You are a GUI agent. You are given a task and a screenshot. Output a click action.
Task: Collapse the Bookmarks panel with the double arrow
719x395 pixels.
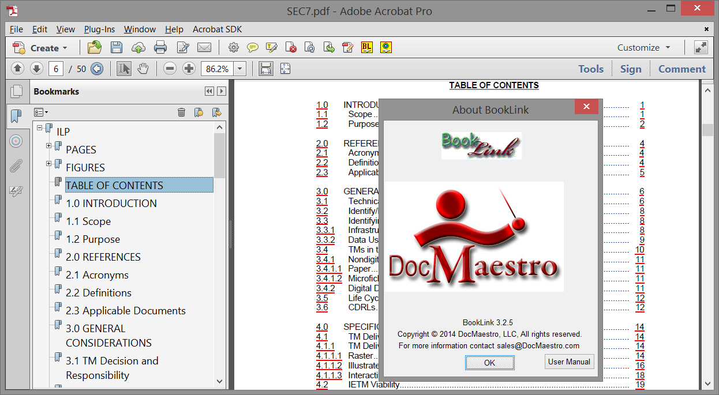209,91
